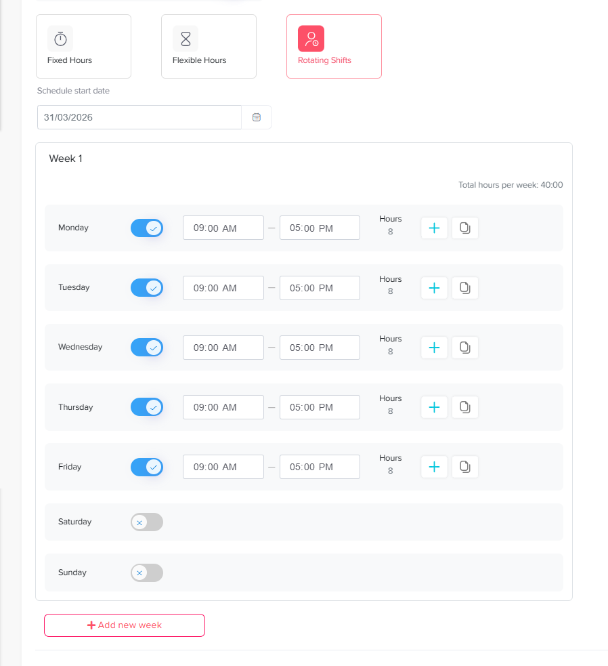This screenshot has width=608, height=666.
Task: Copy Monday's hours using the duplicate icon
Action: [x=464, y=228]
